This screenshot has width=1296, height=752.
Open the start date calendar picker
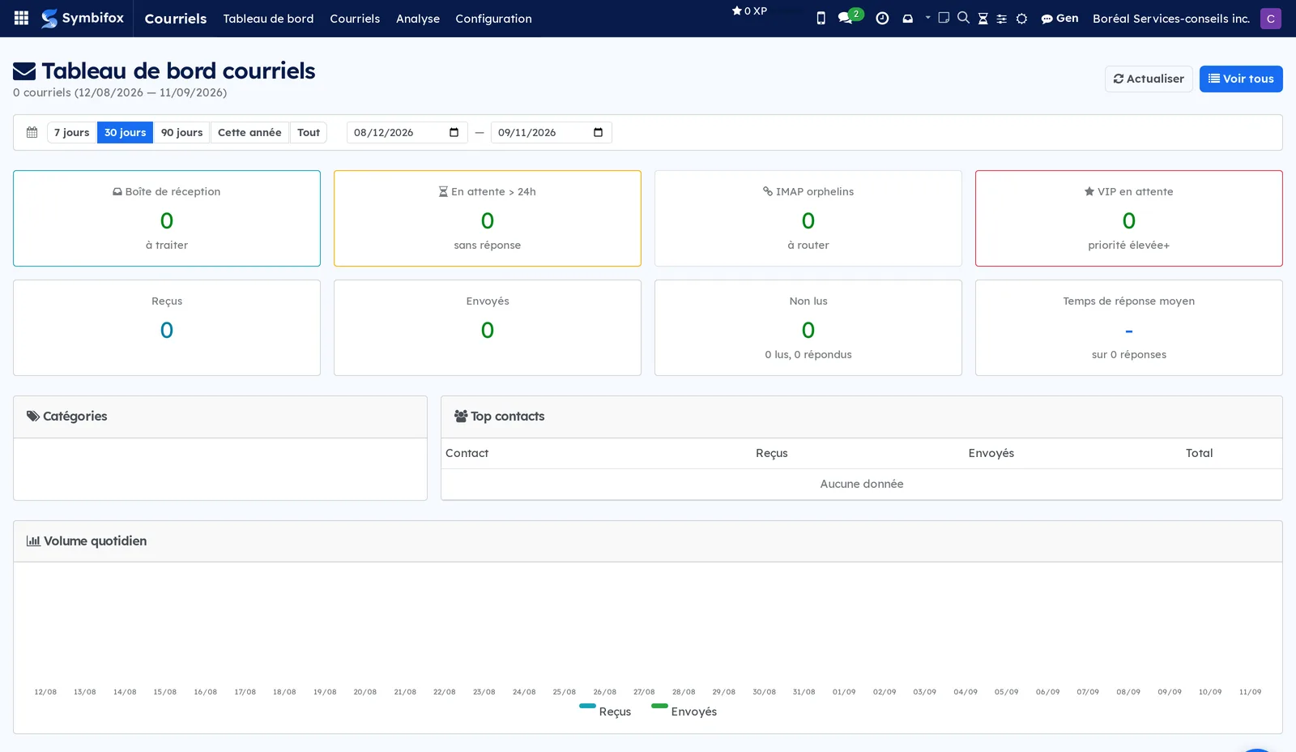tap(454, 132)
